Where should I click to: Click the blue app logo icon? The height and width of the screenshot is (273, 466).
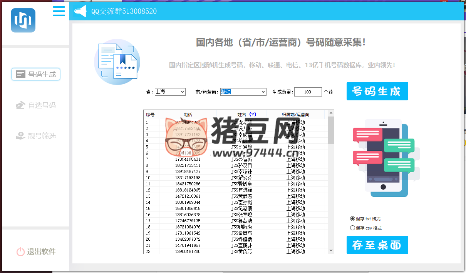tap(23, 20)
